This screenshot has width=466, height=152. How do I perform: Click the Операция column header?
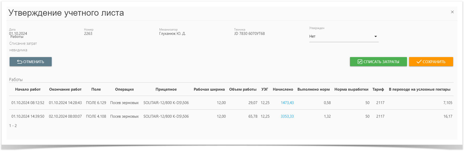tap(124, 89)
